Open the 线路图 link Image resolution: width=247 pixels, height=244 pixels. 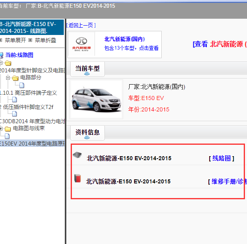[x=221, y=158]
